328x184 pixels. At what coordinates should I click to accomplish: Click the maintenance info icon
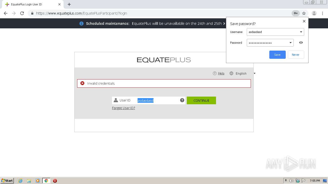pyautogui.click(x=81, y=24)
